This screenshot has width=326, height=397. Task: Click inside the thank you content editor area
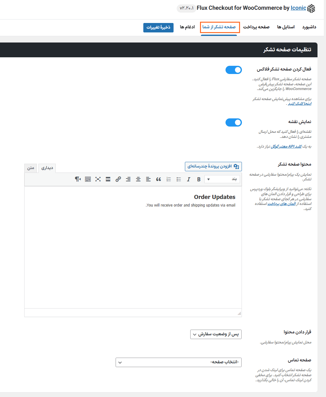132,252
